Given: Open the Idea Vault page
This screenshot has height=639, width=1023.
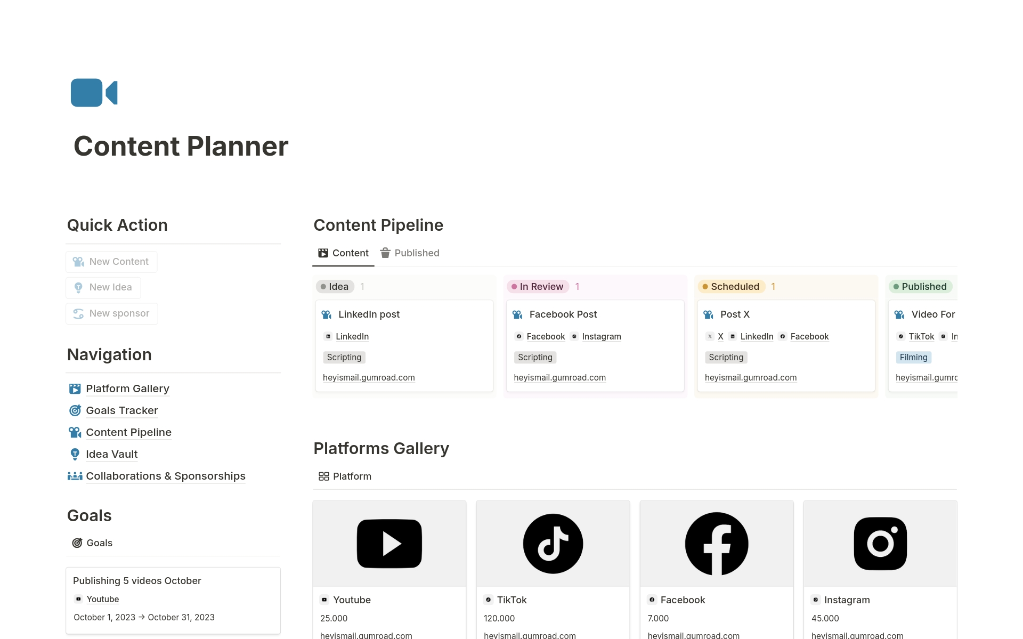Looking at the screenshot, I should [x=111, y=454].
